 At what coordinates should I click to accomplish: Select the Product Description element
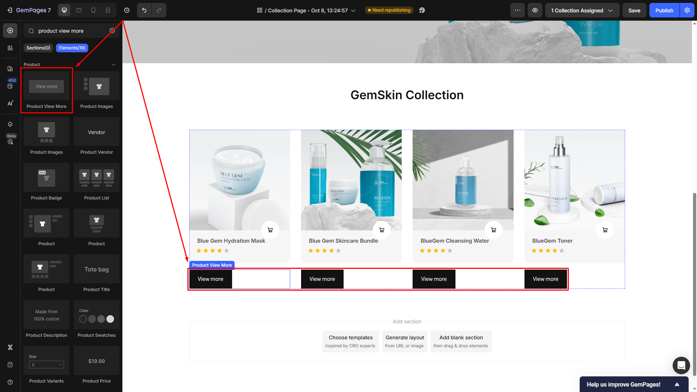click(46, 319)
